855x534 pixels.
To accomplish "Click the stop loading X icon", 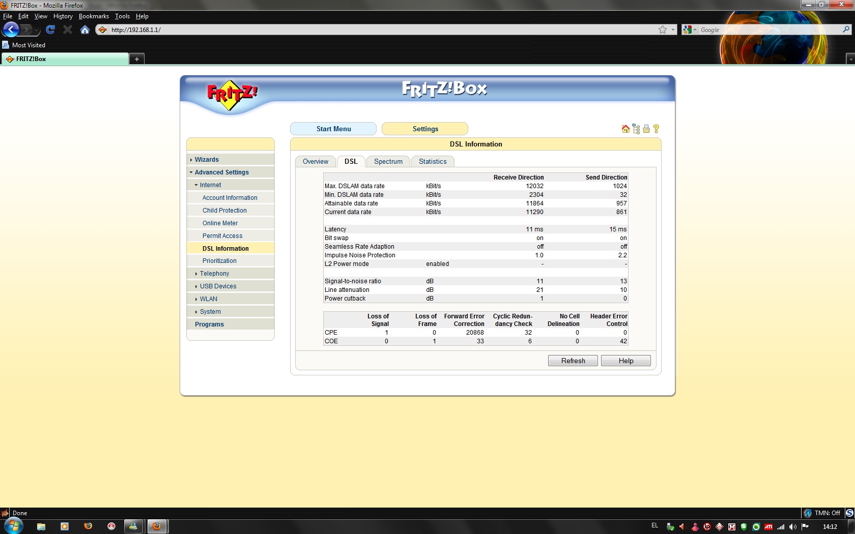I will coord(67,29).
